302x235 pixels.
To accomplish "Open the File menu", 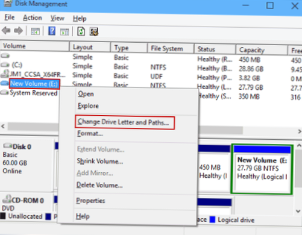I will (10, 17).
